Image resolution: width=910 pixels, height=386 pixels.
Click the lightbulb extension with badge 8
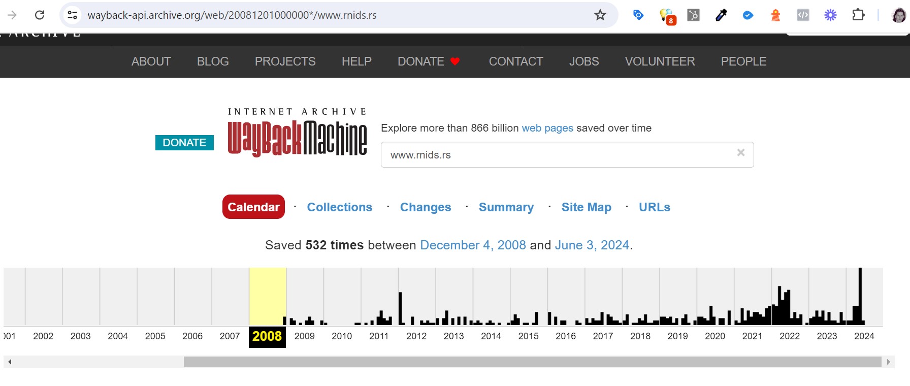click(x=666, y=16)
